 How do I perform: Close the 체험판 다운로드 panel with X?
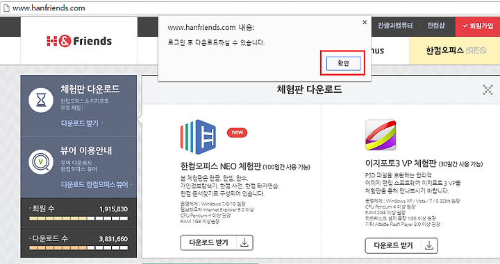(x=487, y=90)
